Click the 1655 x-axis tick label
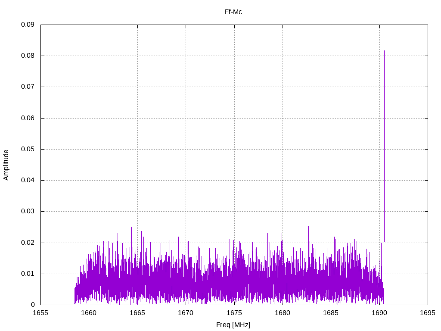The image size is (441, 331). [40, 313]
